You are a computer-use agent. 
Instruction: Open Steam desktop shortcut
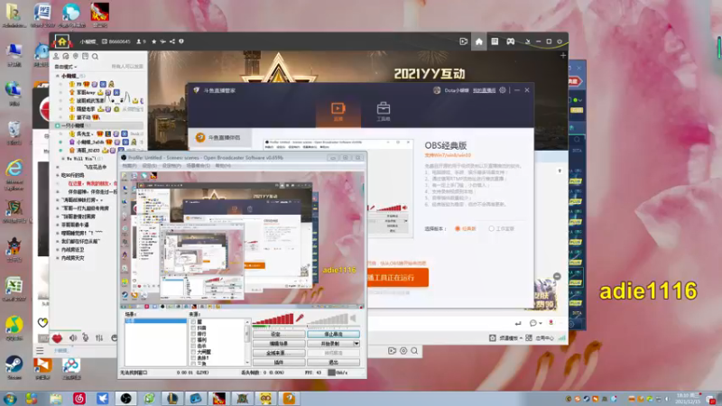coord(14,367)
